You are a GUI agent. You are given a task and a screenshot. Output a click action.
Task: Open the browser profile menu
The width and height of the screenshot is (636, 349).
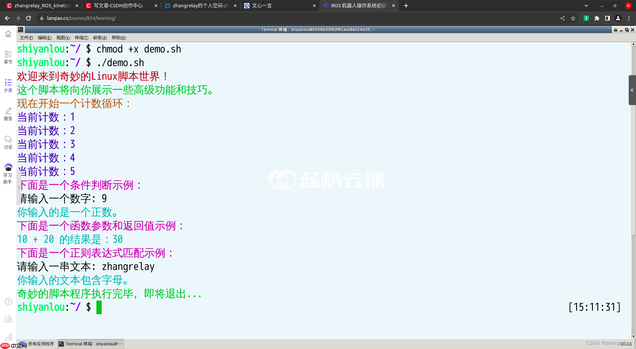pyautogui.click(x=618, y=18)
